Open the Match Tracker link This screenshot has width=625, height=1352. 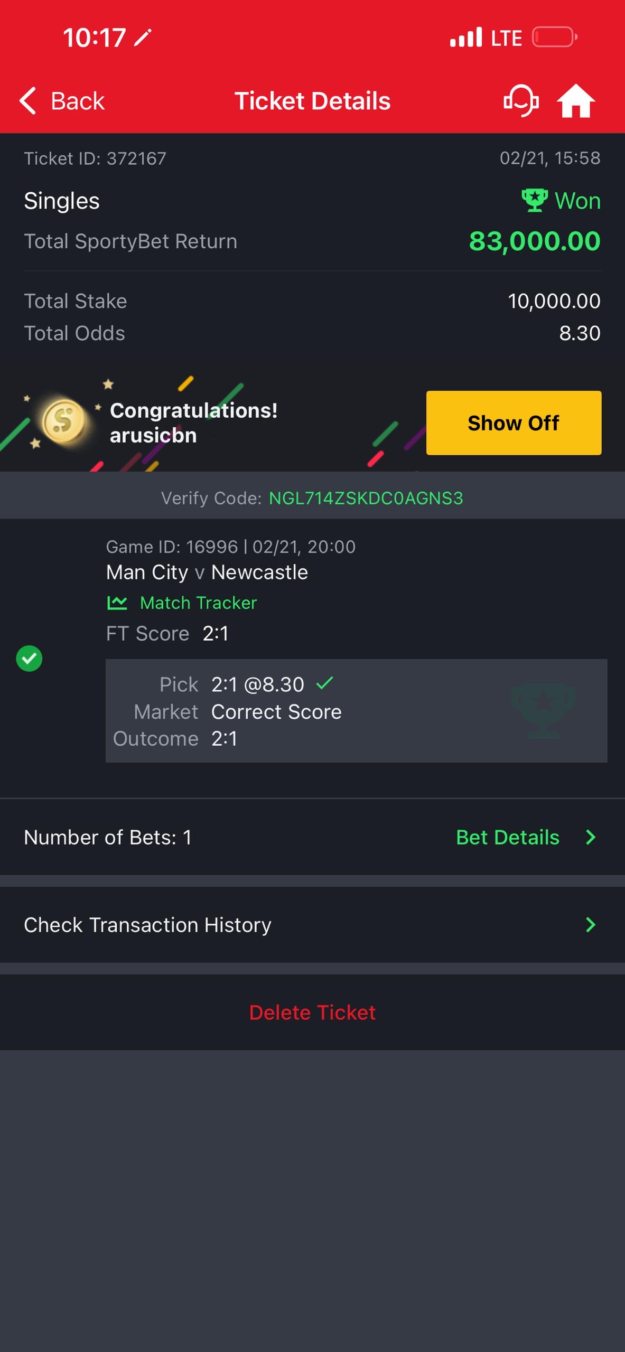pyautogui.click(x=198, y=603)
